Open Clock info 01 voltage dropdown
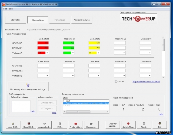Image resolution: width=173 pixels, height=135 pixels. point(73,53)
